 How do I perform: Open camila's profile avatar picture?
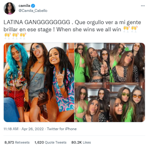pyautogui.click(x=10, y=9)
